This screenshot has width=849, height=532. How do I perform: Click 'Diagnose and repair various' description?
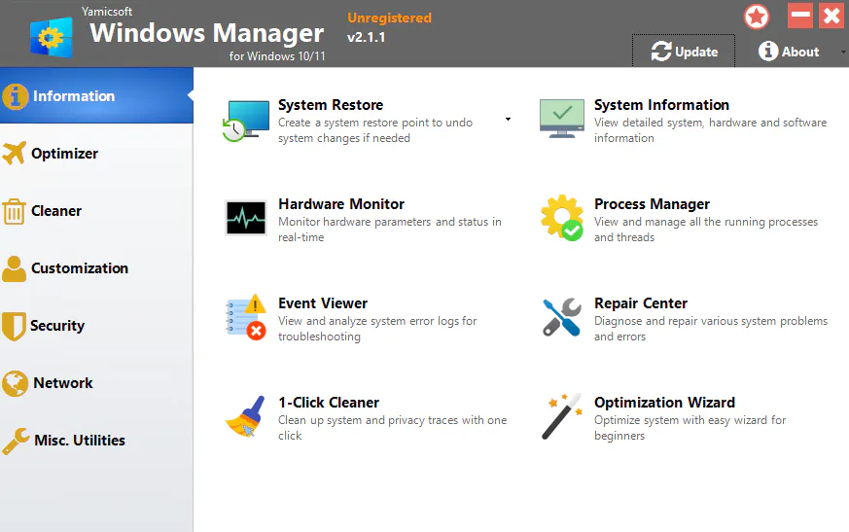click(710, 329)
